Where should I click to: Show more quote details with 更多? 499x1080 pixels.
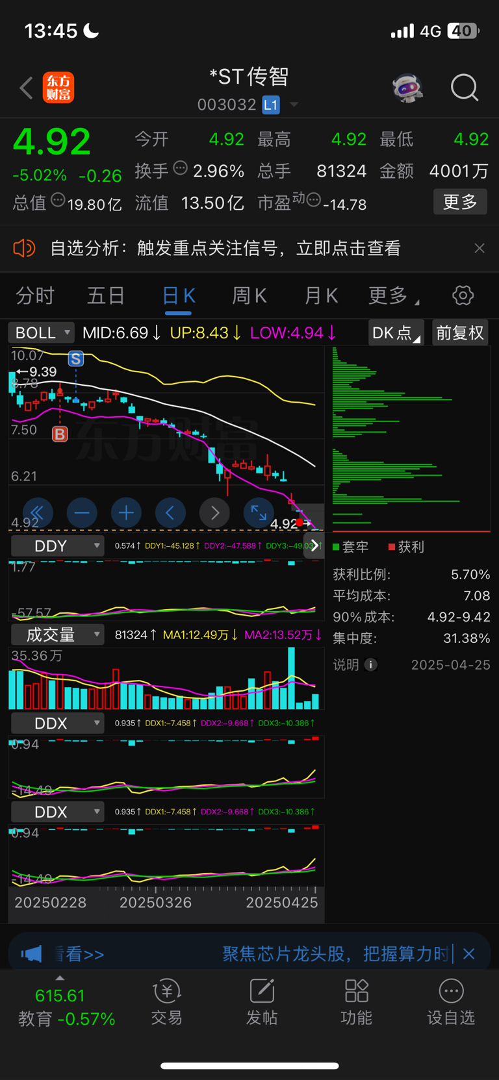[460, 202]
